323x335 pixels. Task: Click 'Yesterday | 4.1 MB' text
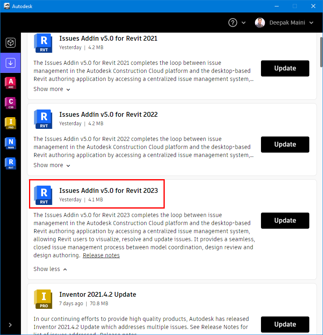81,200
